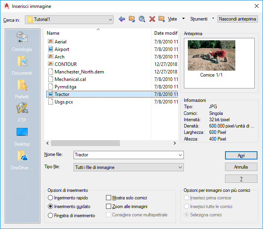Image resolution: width=263 pixels, height=229 pixels.
Task: Click the horizontal scrollbar thumb
Action: pos(85,143)
